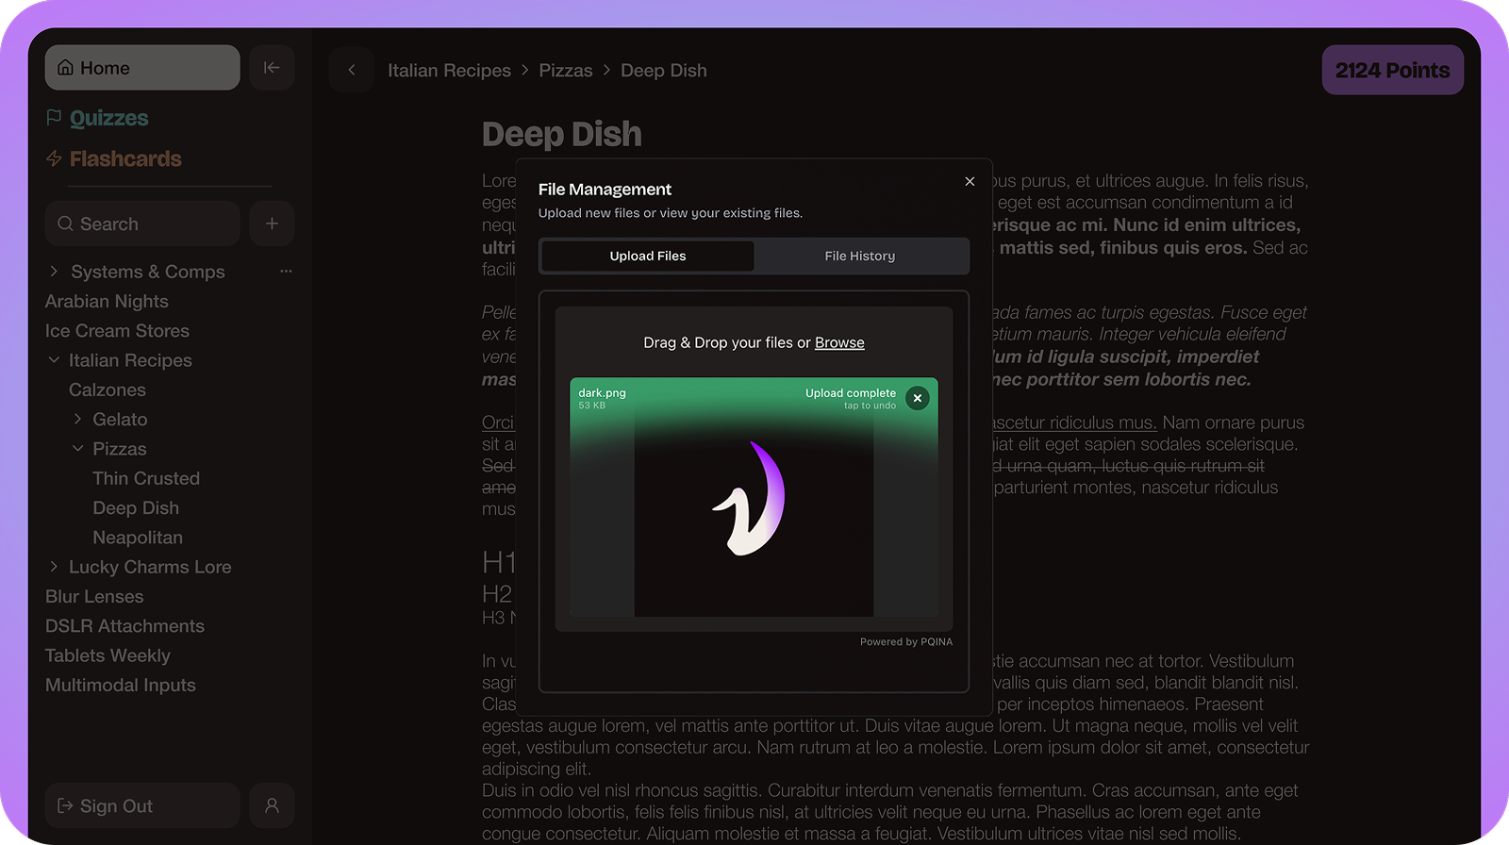
Task: Collapse the Italian Recipes tree
Action: 54,360
